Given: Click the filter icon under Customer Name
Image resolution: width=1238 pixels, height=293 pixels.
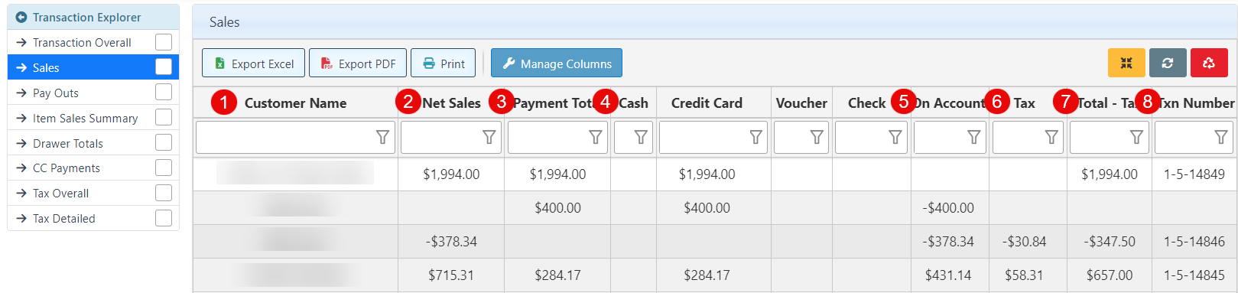Looking at the screenshot, I should point(382,137).
